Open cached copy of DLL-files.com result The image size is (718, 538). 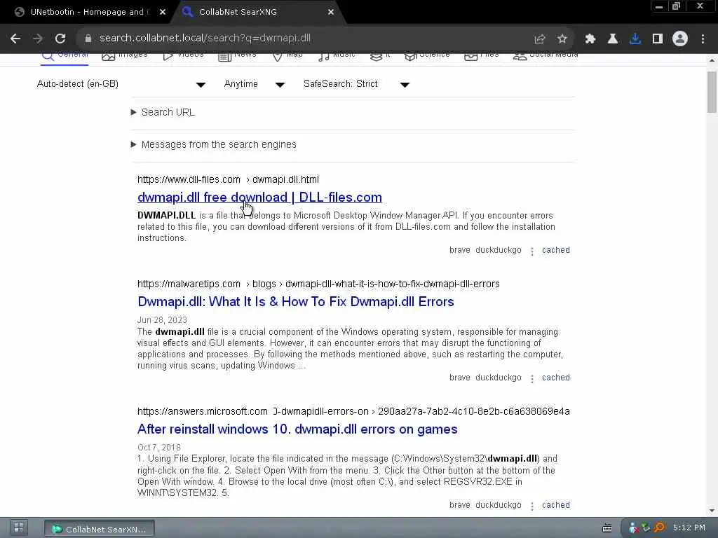556,250
